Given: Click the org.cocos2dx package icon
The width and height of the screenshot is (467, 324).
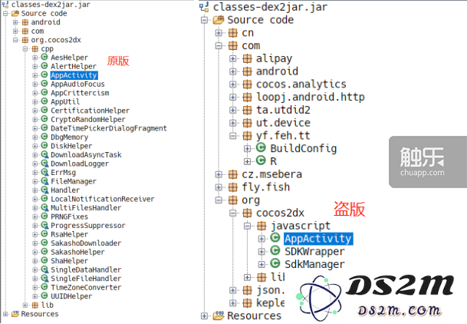Looking at the screenshot, I should pos(25,40).
